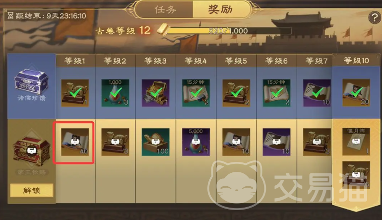Screen dimensions: 382x220
Task: Tap the 距结束 countdown timer
Action: coord(47,16)
